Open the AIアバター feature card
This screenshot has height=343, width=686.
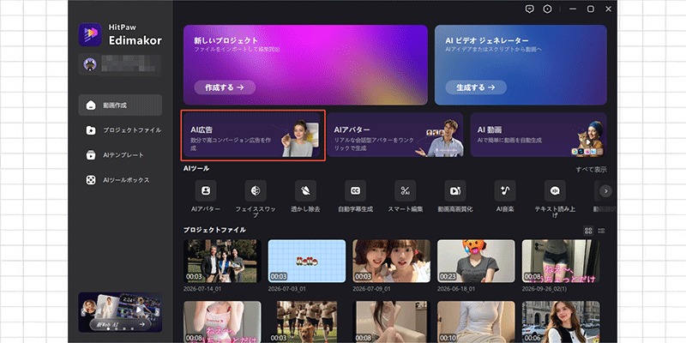(395, 135)
